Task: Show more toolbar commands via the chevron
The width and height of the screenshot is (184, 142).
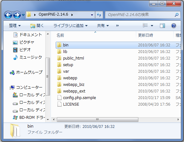Action: click(x=117, y=26)
